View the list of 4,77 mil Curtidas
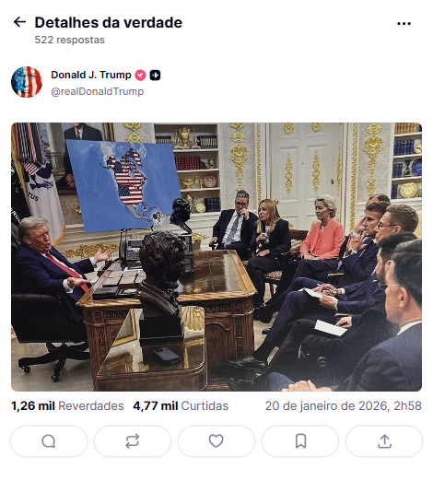 point(181,406)
